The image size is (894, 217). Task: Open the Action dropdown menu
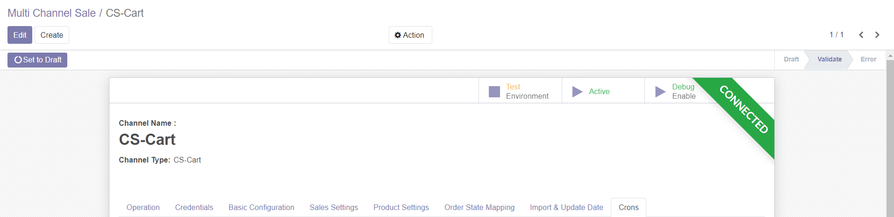click(410, 35)
